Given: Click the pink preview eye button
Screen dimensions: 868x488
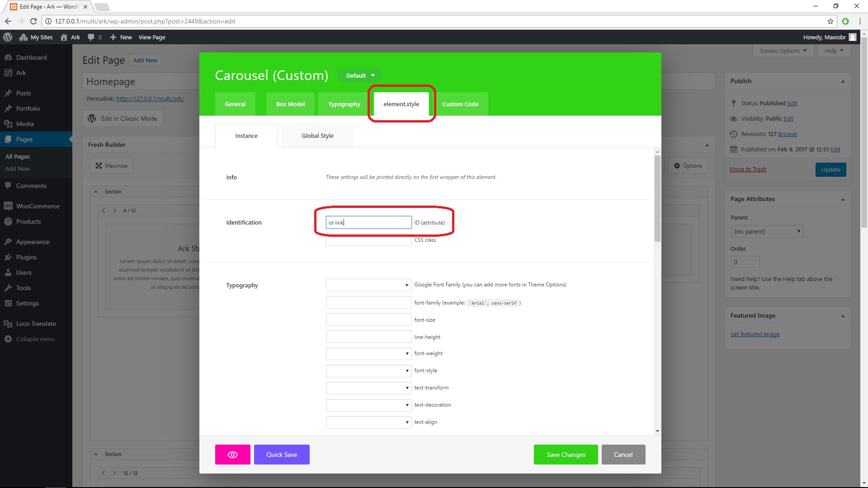Looking at the screenshot, I should coord(232,455).
